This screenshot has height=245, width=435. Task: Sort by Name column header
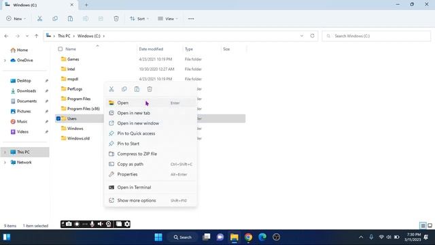(71, 49)
